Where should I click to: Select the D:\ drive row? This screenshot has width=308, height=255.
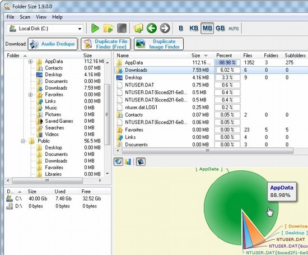(57, 206)
